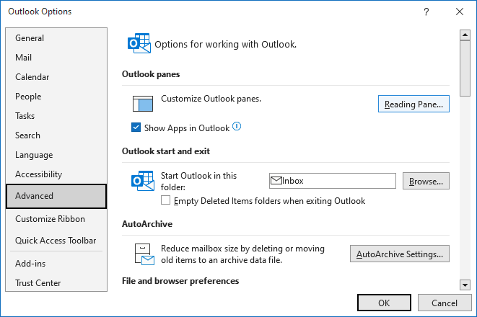Open the Mail options category
477x317 pixels.
coord(56,58)
